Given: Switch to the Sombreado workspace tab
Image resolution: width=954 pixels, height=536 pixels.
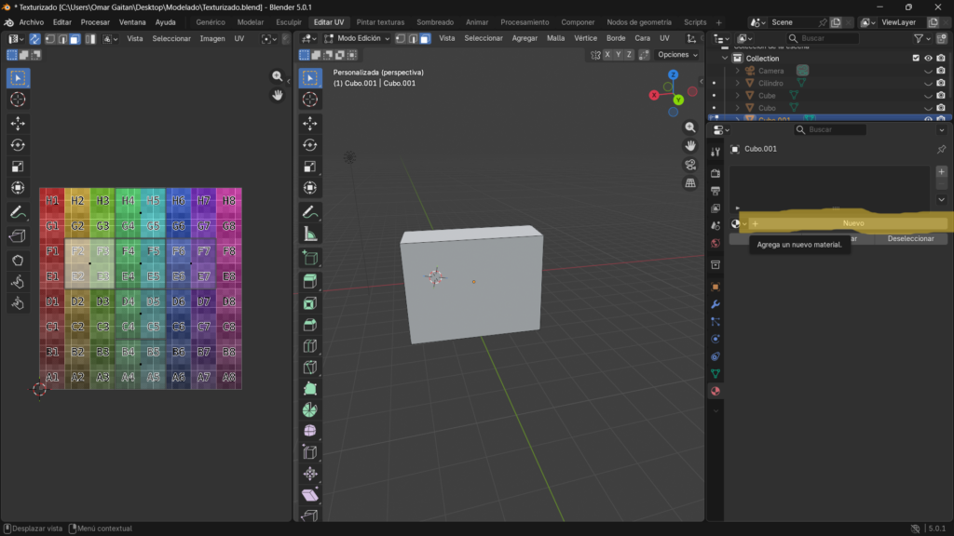Looking at the screenshot, I should pos(435,21).
